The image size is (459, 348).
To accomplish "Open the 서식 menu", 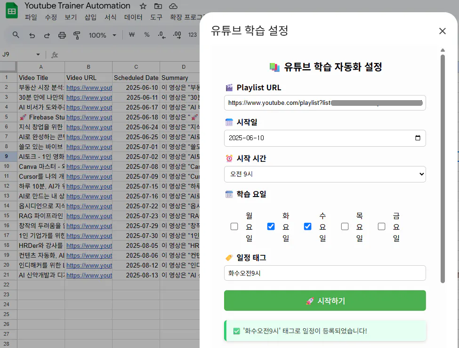I will point(110,17).
